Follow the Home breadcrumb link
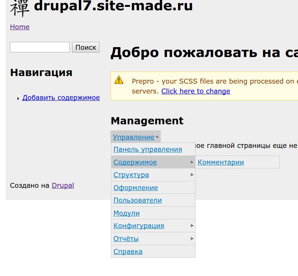 click(20, 27)
